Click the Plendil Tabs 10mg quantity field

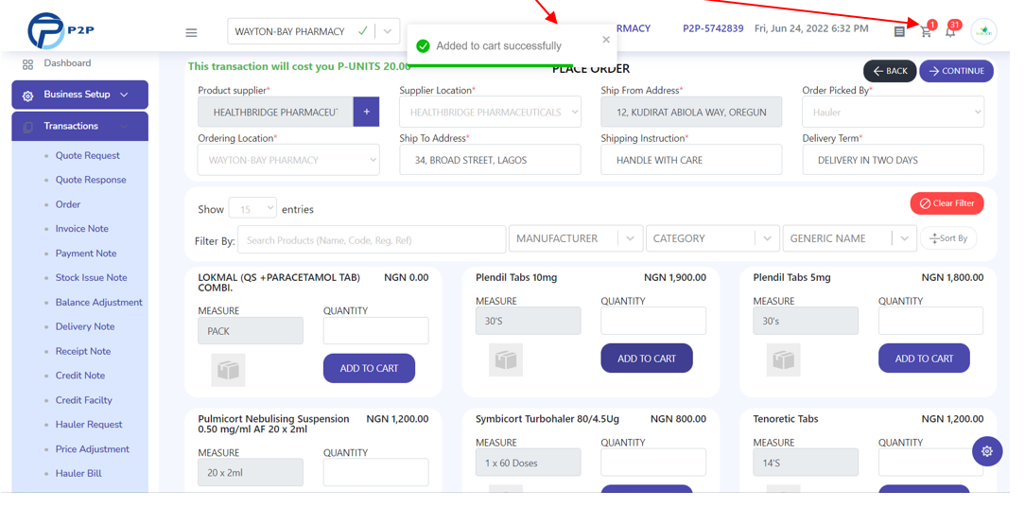(653, 321)
